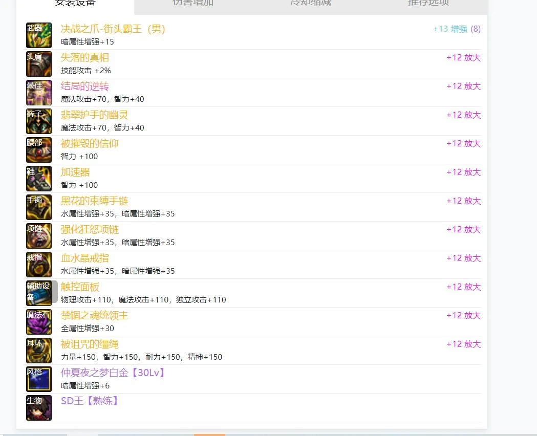The height and width of the screenshot is (436, 537).
Task: Click the 腰部 belt slot icon
Action: 38,149
